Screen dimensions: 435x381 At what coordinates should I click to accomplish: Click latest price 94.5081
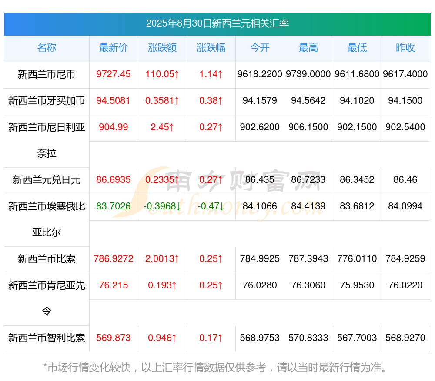(x=113, y=101)
